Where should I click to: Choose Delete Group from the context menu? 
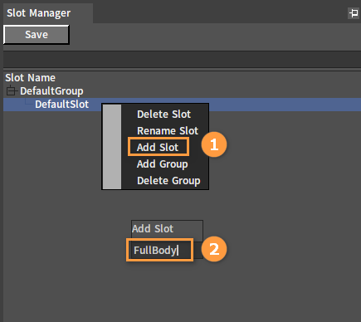(168, 181)
